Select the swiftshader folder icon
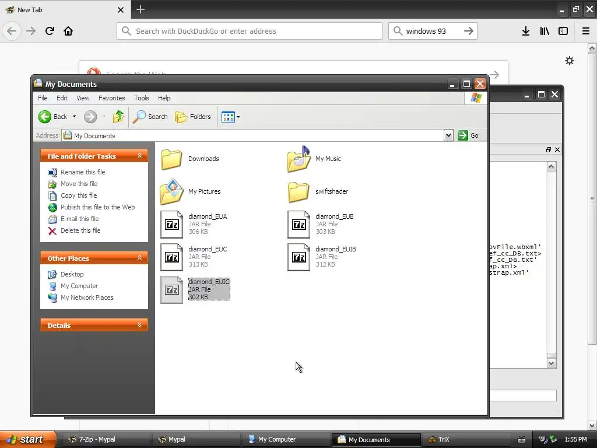 click(298, 191)
